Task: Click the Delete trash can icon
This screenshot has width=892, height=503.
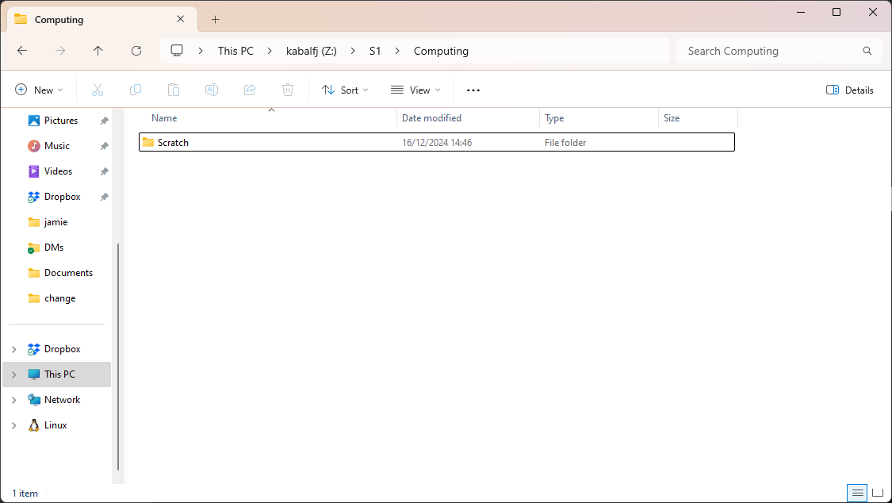Action: point(288,90)
